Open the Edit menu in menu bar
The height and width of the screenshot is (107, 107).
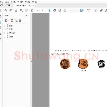pyautogui.click(x=7, y=2)
